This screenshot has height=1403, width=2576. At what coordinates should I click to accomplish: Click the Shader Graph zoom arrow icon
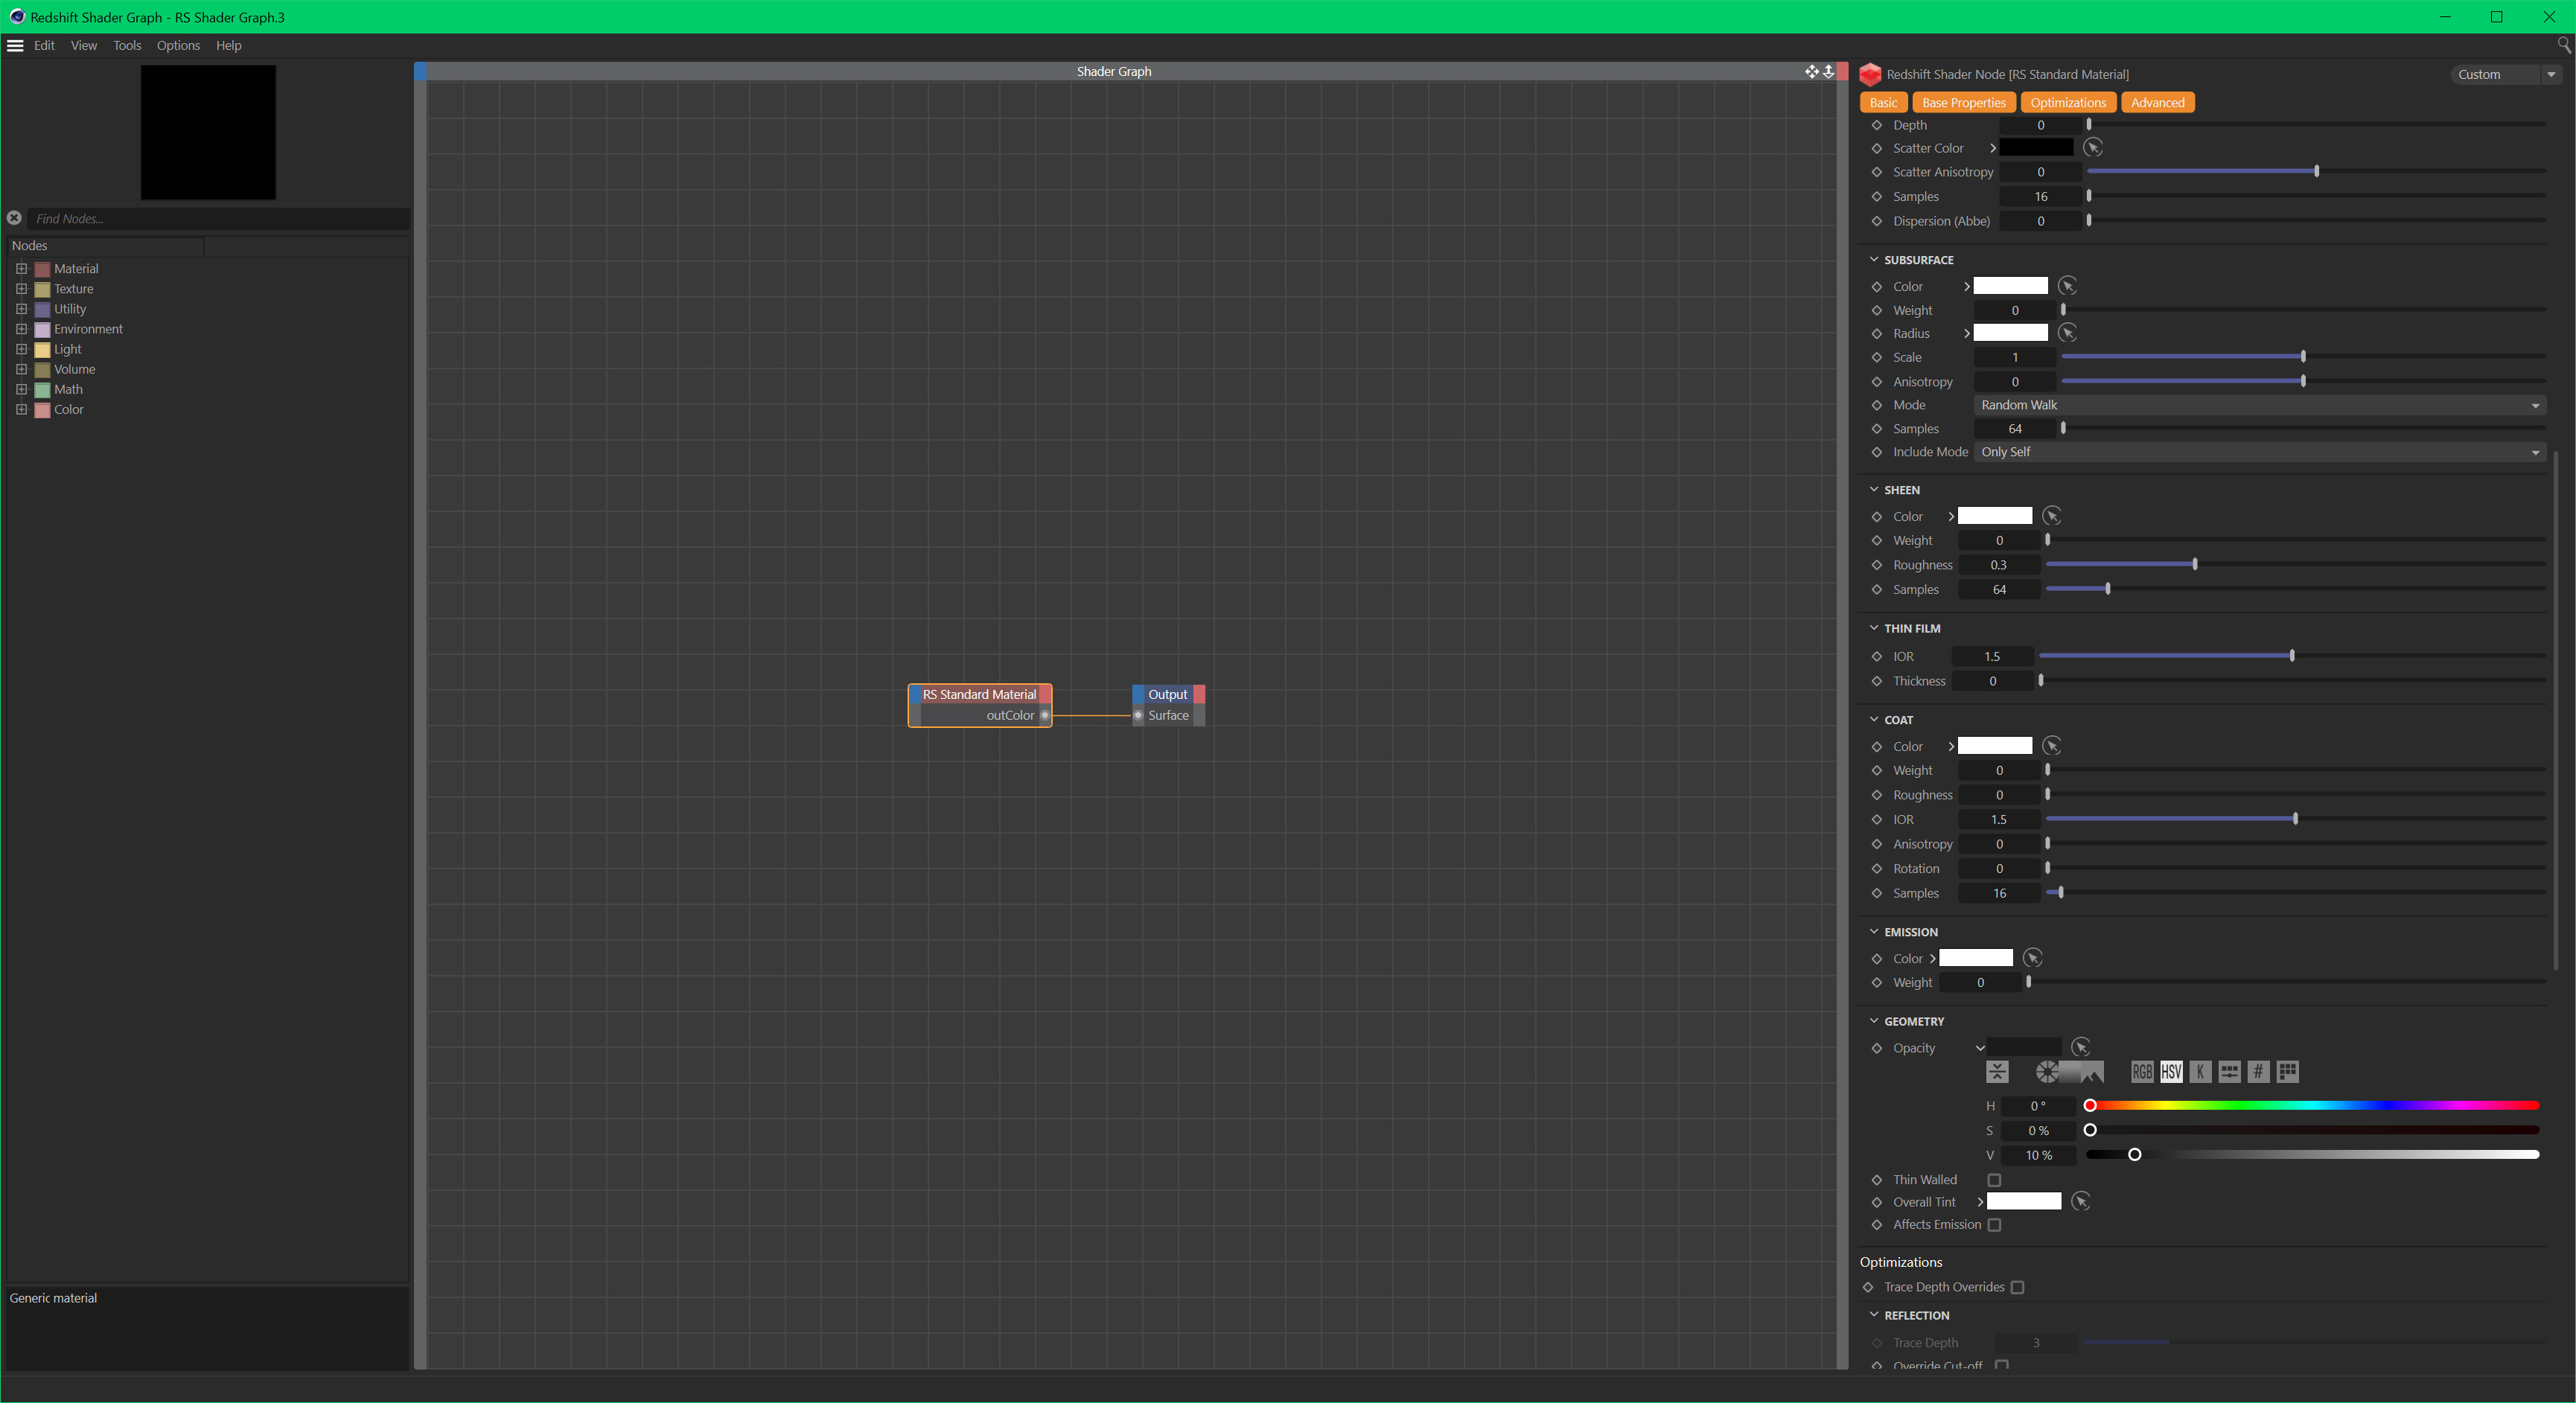1828,71
